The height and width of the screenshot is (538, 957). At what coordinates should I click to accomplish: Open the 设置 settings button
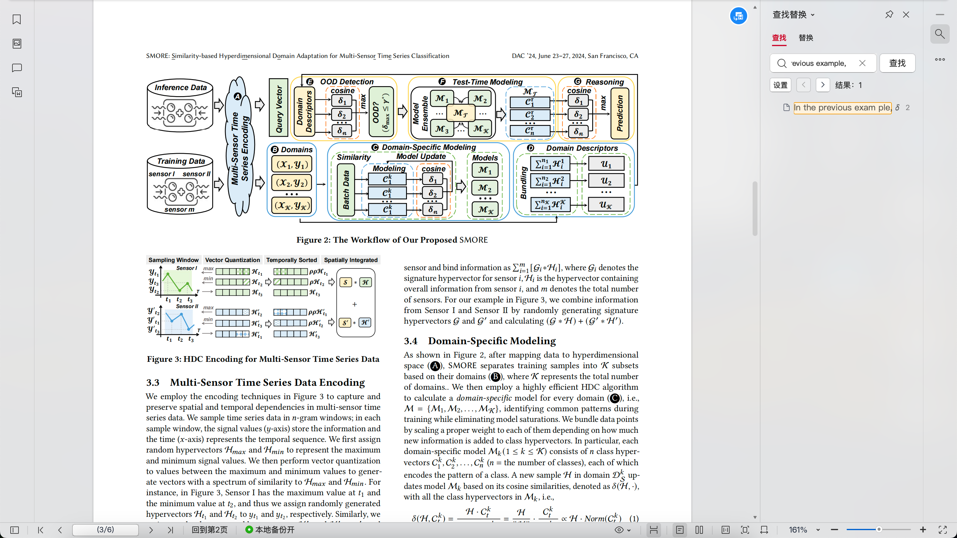coord(780,85)
